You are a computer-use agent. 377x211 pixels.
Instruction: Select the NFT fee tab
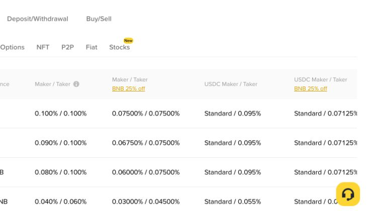[43, 47]
